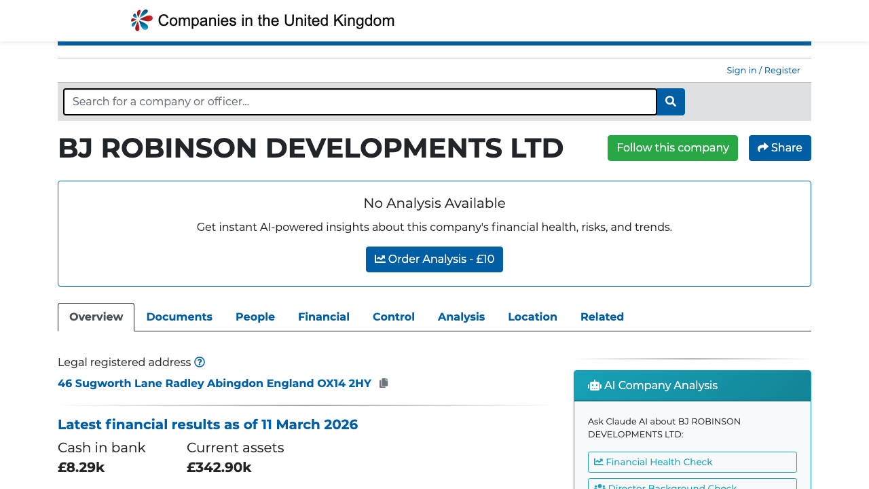Click inside the company search field

[x=360, y=101]
